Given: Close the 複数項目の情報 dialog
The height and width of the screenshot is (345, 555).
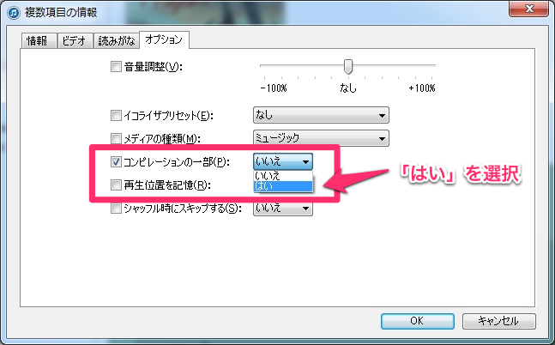Looking at the screenshot, I should point(528,9).
